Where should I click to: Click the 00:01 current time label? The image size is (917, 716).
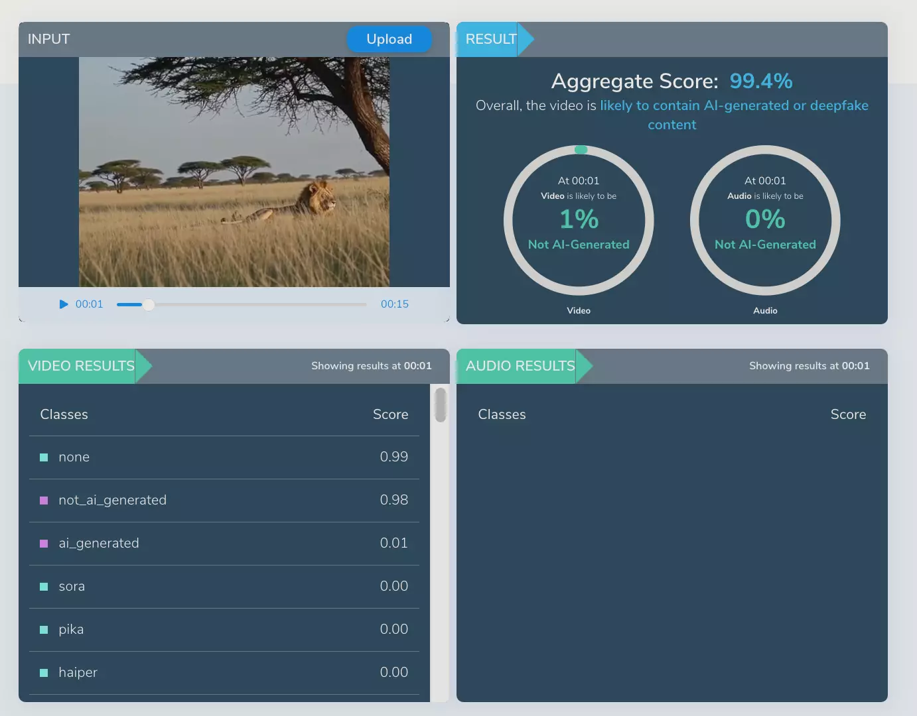[x=89, y=304]
